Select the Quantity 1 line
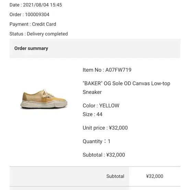The image size is (190, 190). (96, 141)
